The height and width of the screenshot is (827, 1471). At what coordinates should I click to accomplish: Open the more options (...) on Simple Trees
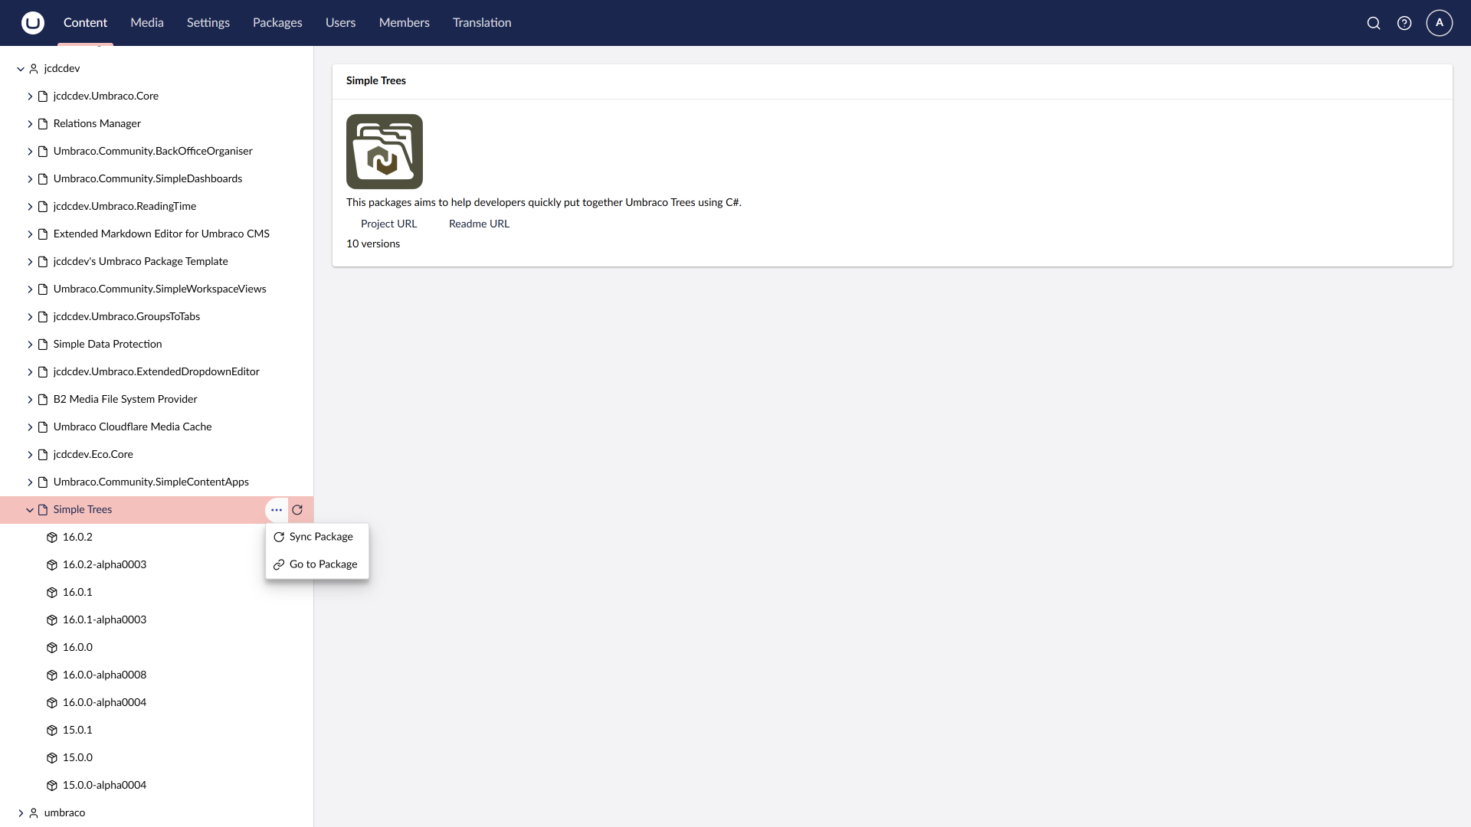(x=276, y=509)
